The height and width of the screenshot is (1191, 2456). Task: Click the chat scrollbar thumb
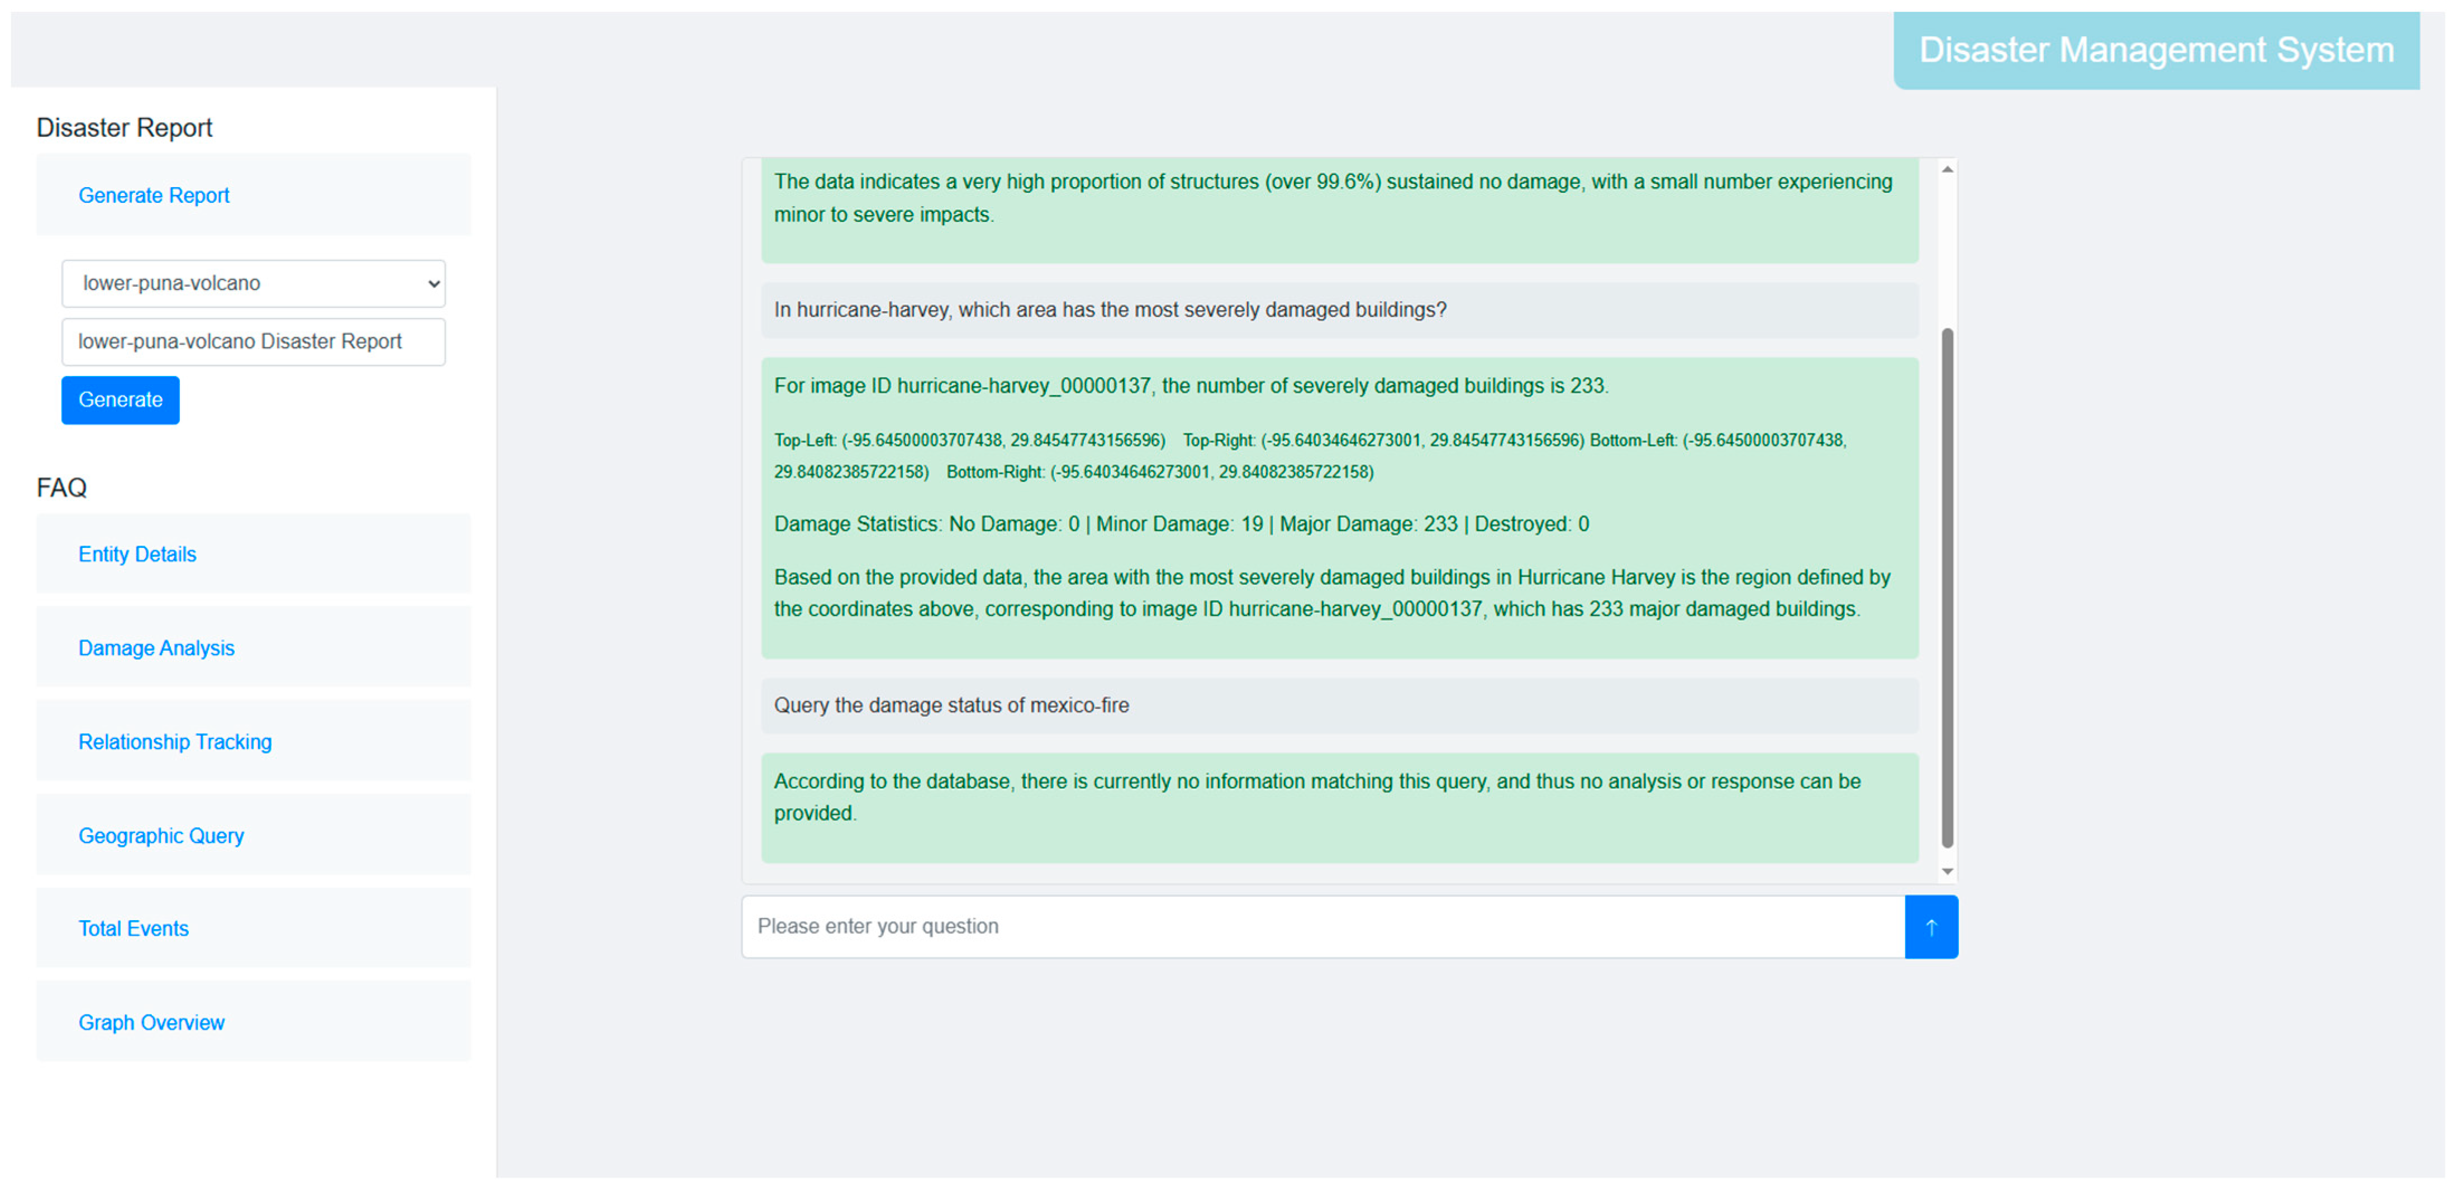[x=1947, y=587]
